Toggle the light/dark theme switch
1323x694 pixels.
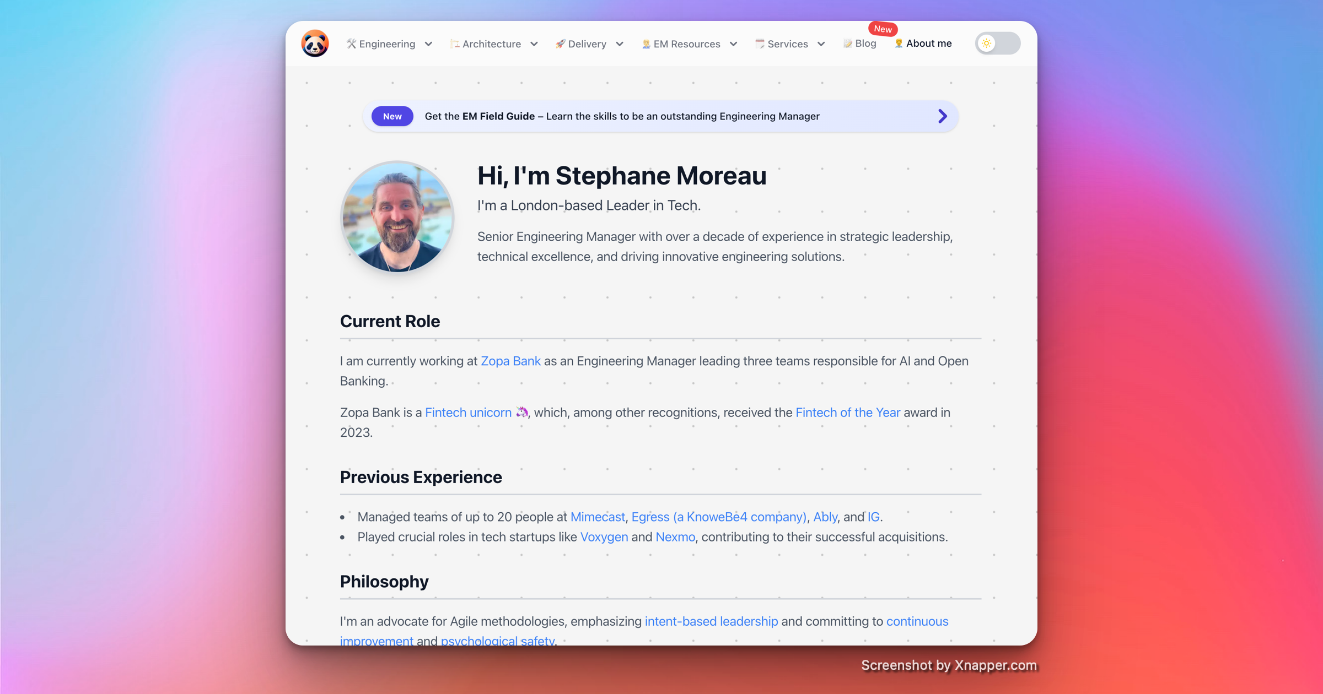[x=998, y=44]
